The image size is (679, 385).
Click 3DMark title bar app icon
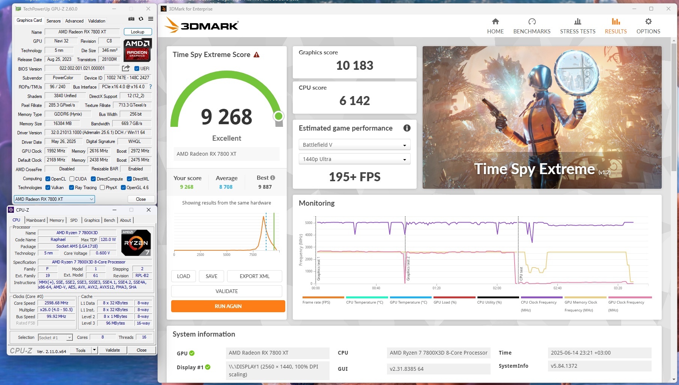click(x=164, y=9)
